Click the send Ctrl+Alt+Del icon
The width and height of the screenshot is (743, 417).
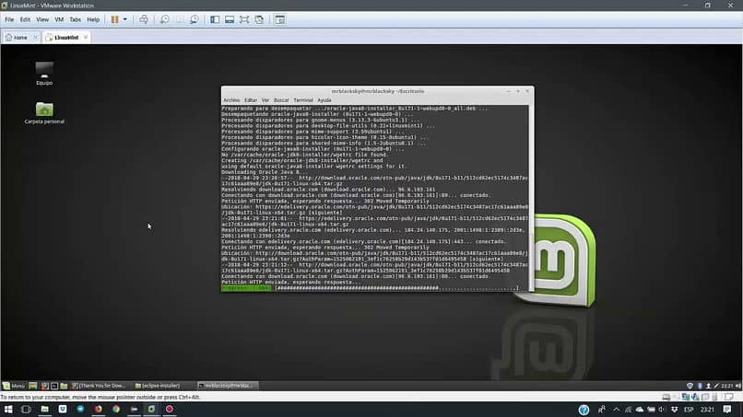(x=144, y=19)
